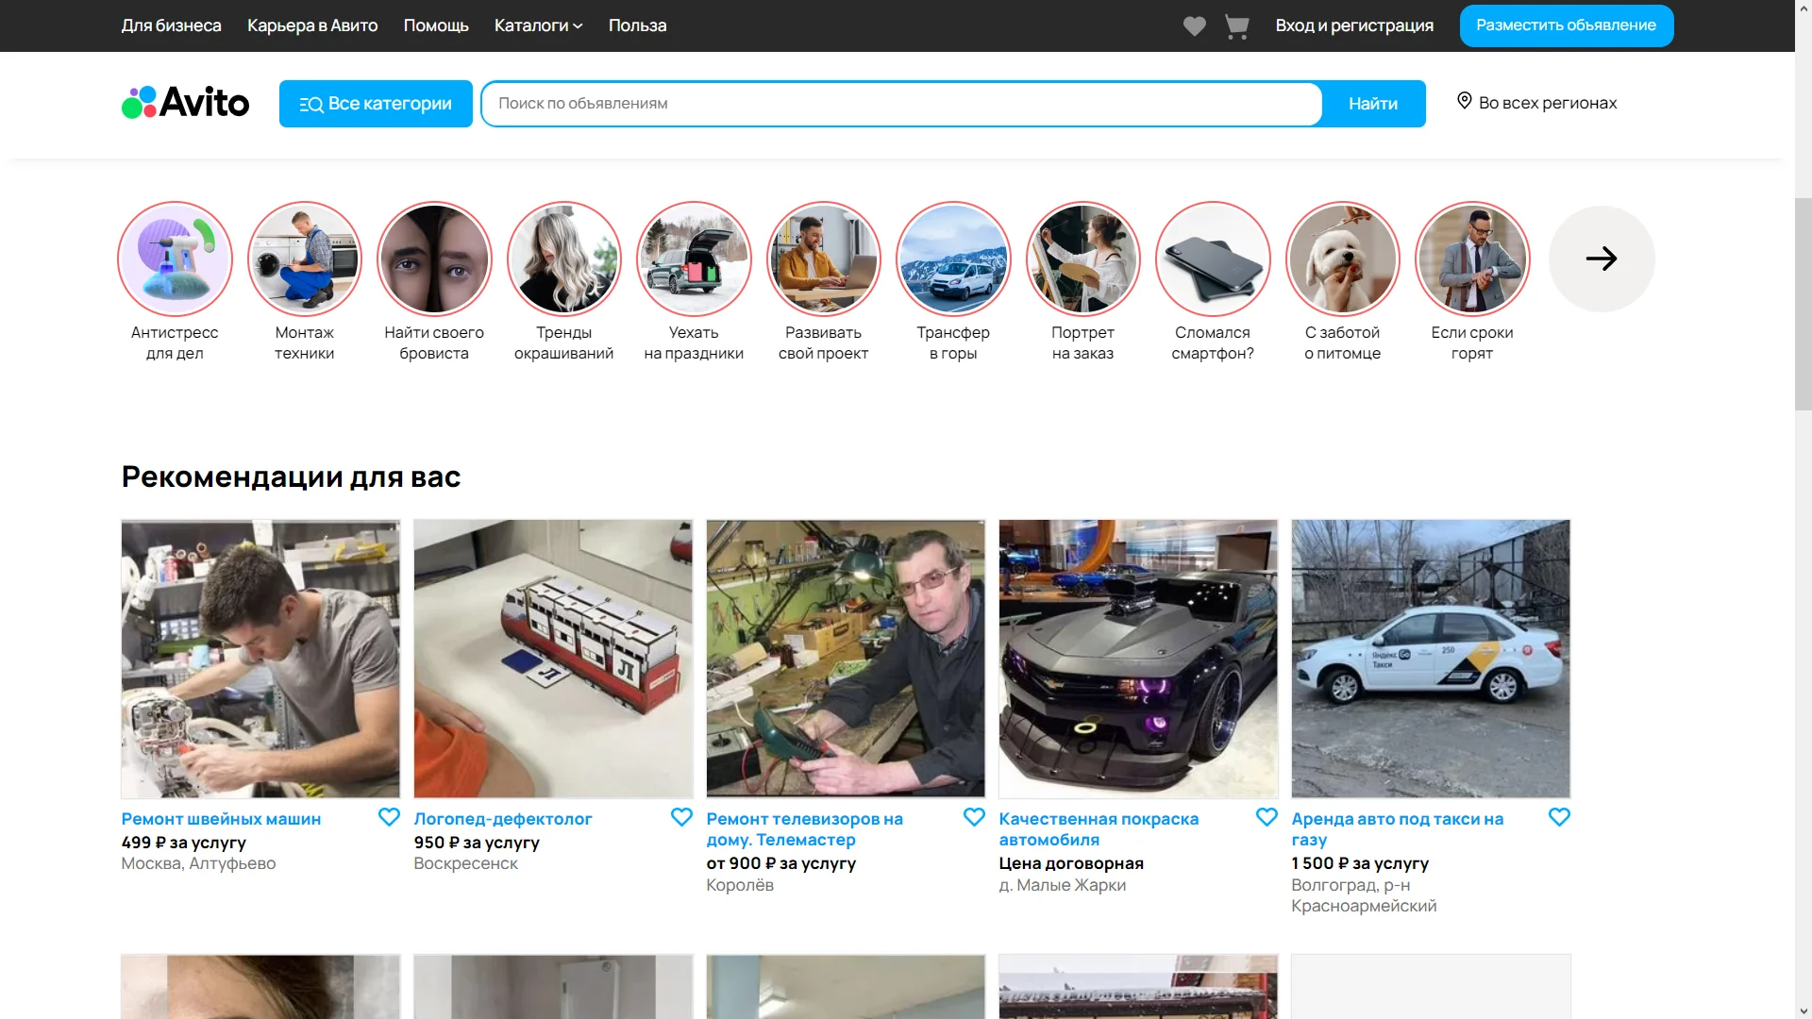Viewport: 1812px width, 1019px height.
Task: Click 'Разместить объявление' button
Action: (x=1566, y=25)
